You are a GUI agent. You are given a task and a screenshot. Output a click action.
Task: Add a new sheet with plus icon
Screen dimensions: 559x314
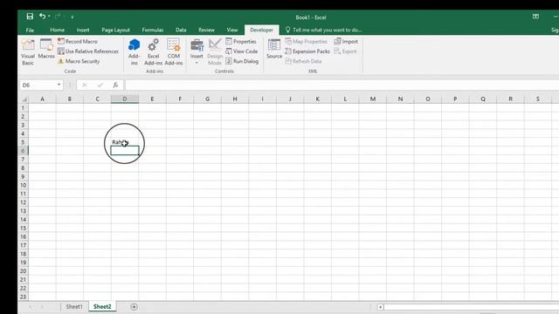click(134, 306)
